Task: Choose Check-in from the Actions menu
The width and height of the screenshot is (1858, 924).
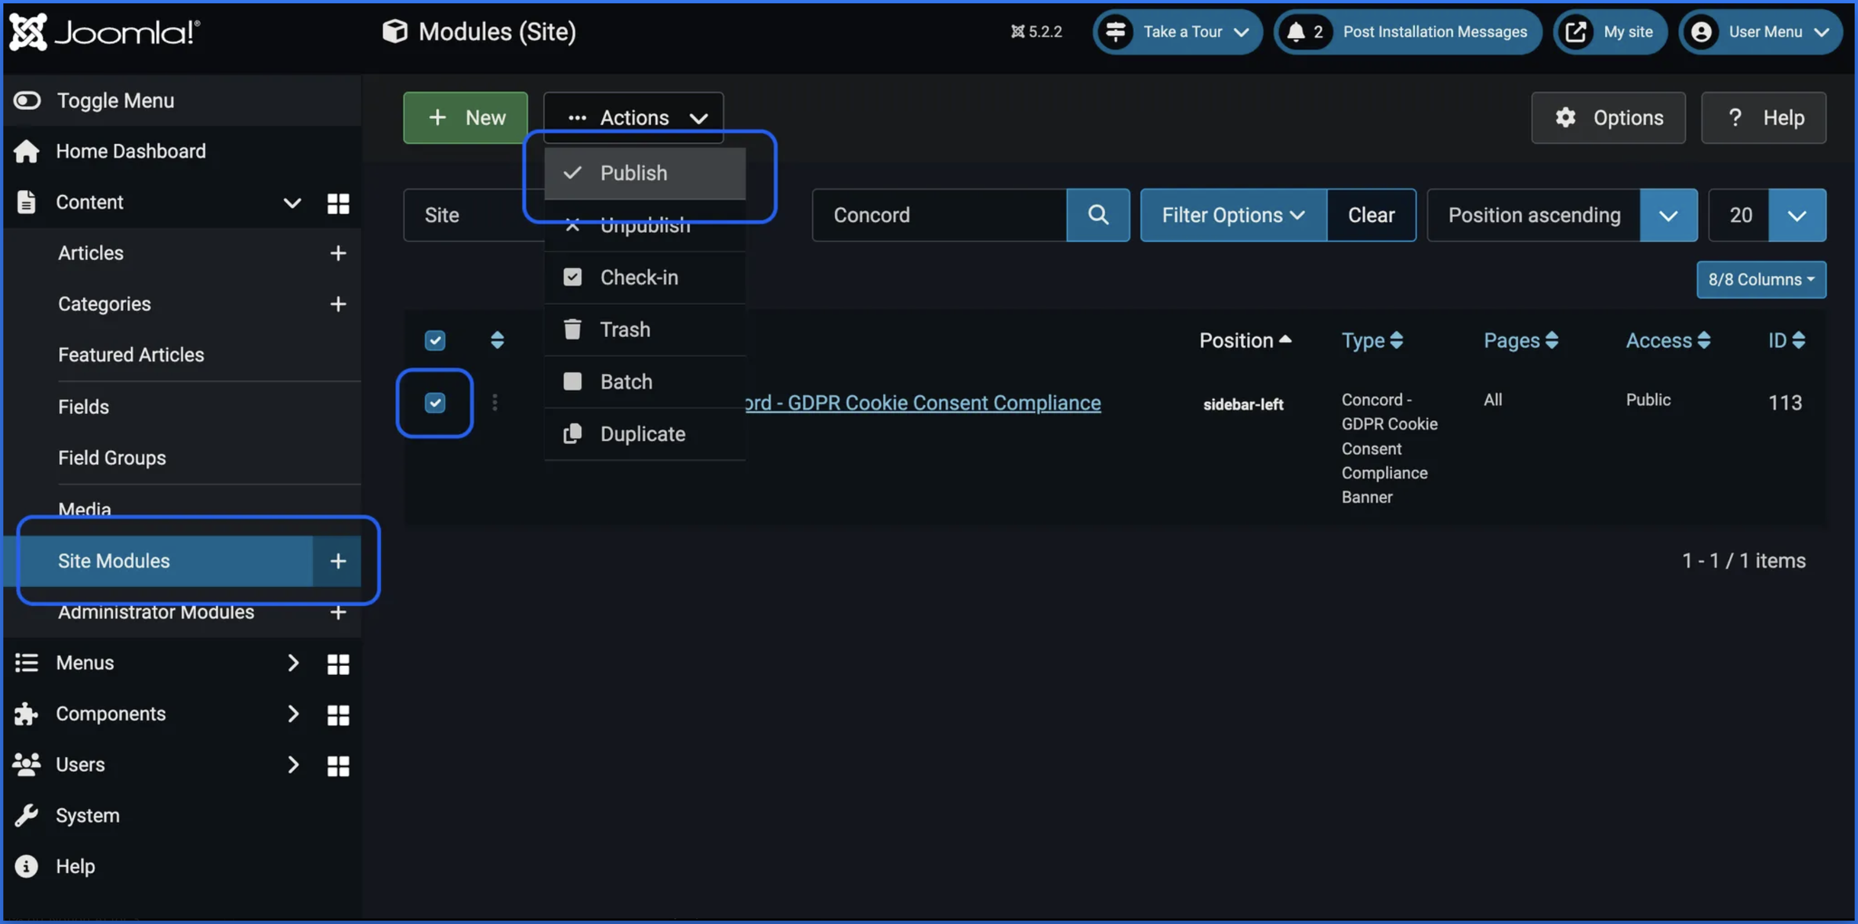Action: click(x=645, y=278)
